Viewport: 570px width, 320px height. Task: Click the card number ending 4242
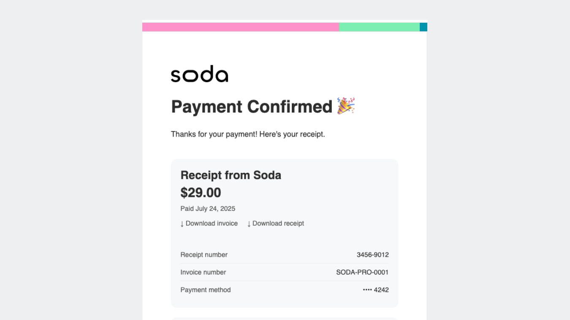click(x=381, y=290)
